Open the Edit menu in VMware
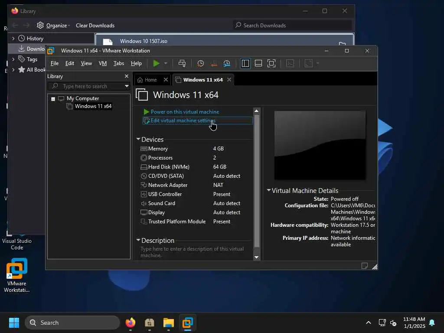Viewport: 444px width, 333px height. 70,63
